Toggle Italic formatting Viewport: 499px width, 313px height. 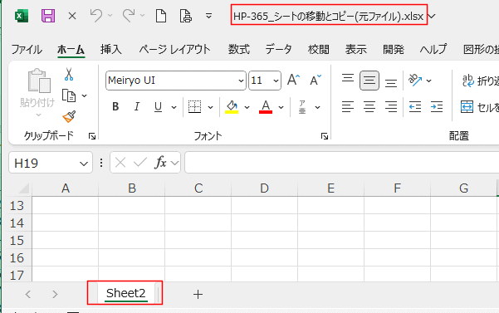(x=137, y=107)
